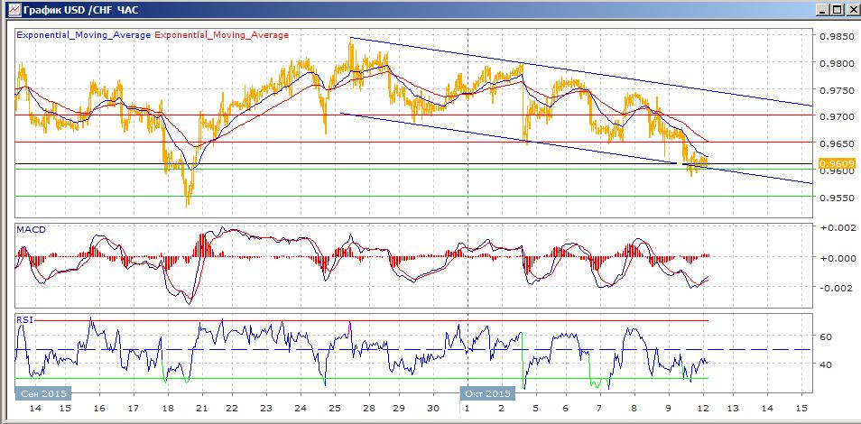Click the 0.9800 price axis label

pyautogui.click(x=837, y=63)
